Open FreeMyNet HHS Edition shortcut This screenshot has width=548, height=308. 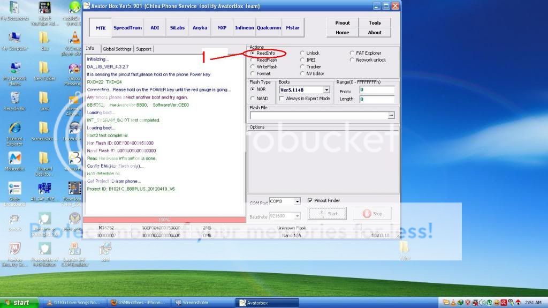pyautogui.click(x=44, y=255)
